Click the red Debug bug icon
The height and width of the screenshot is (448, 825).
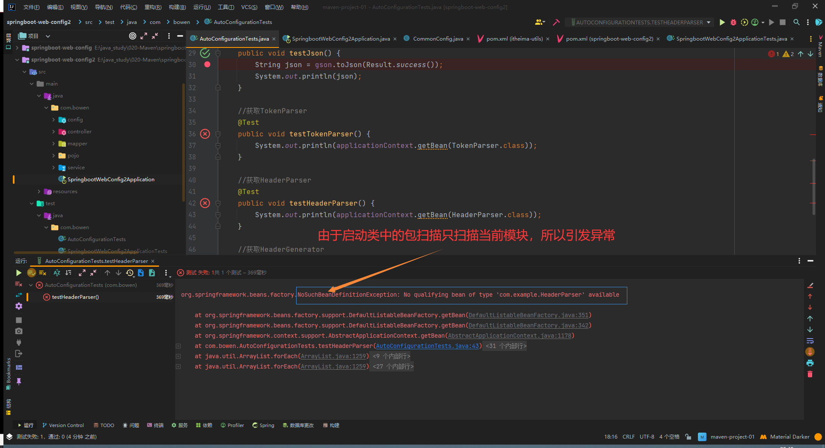click(x=733, y=22)
